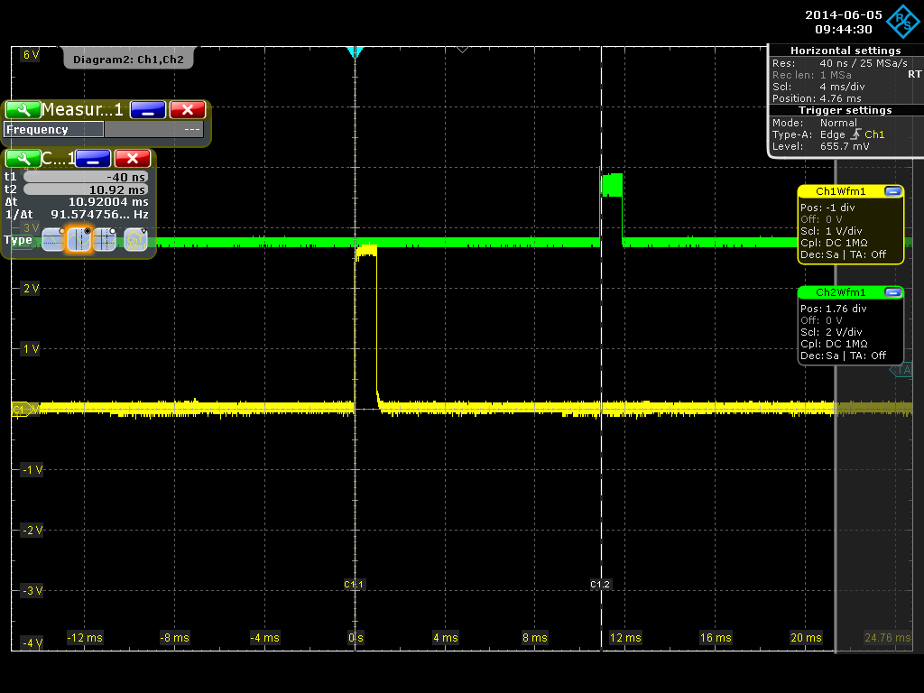Open Measurement 1 settings with wrench icon
Viewport: 924px width, 693px height.
(23, 110)
